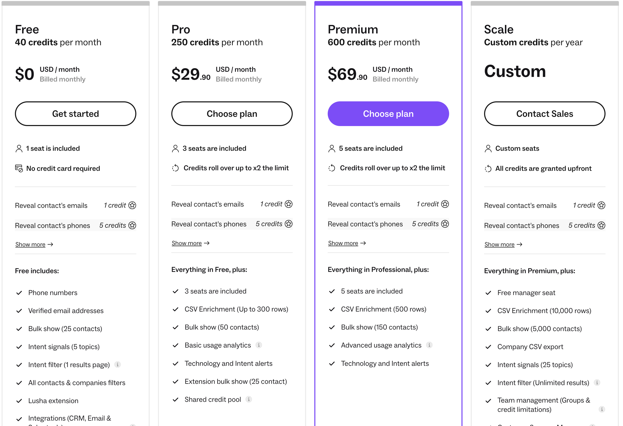The height and width of the screenshot is (426, 623).
Task: Select the purple Choose plan Premium button
Action: 388,114
